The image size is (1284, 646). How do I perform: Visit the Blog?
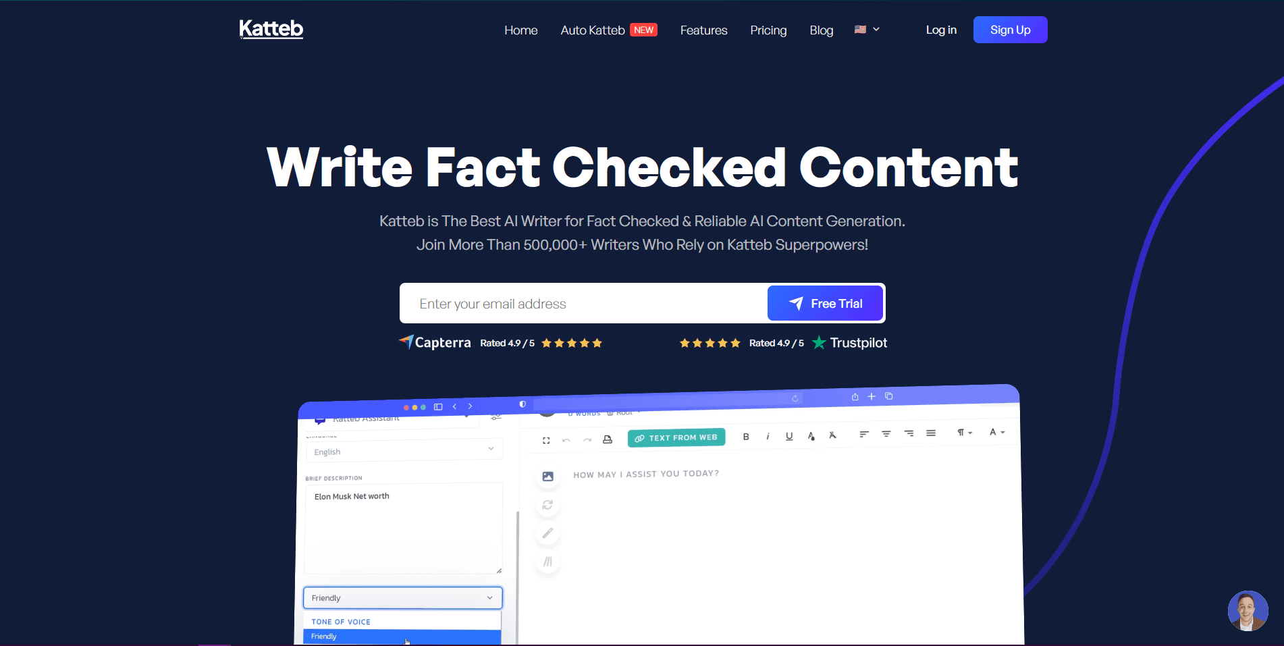pos(822,30)
